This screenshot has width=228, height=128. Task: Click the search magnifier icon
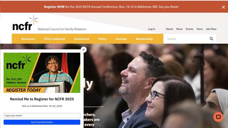(211, 39)
